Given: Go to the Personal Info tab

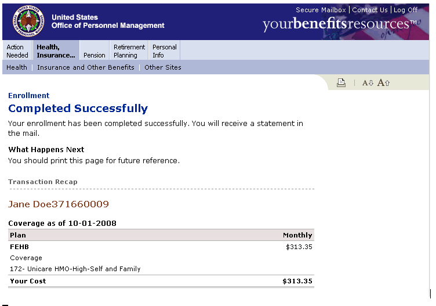Looking at the screenshot, I should click(x=165, y=51).
